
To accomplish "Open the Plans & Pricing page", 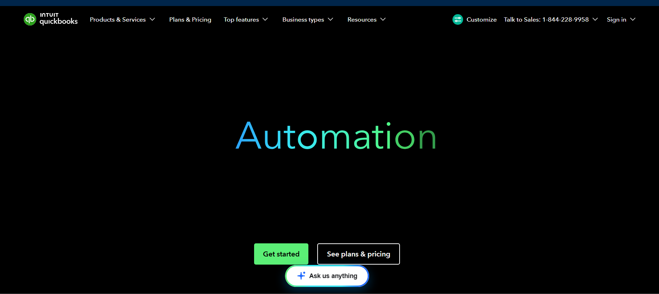I will point(190,19).
